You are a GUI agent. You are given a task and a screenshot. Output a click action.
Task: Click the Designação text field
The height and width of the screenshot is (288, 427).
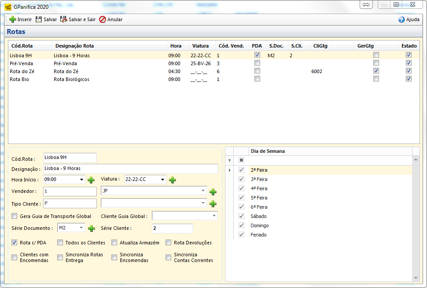(x=130, y=169)
